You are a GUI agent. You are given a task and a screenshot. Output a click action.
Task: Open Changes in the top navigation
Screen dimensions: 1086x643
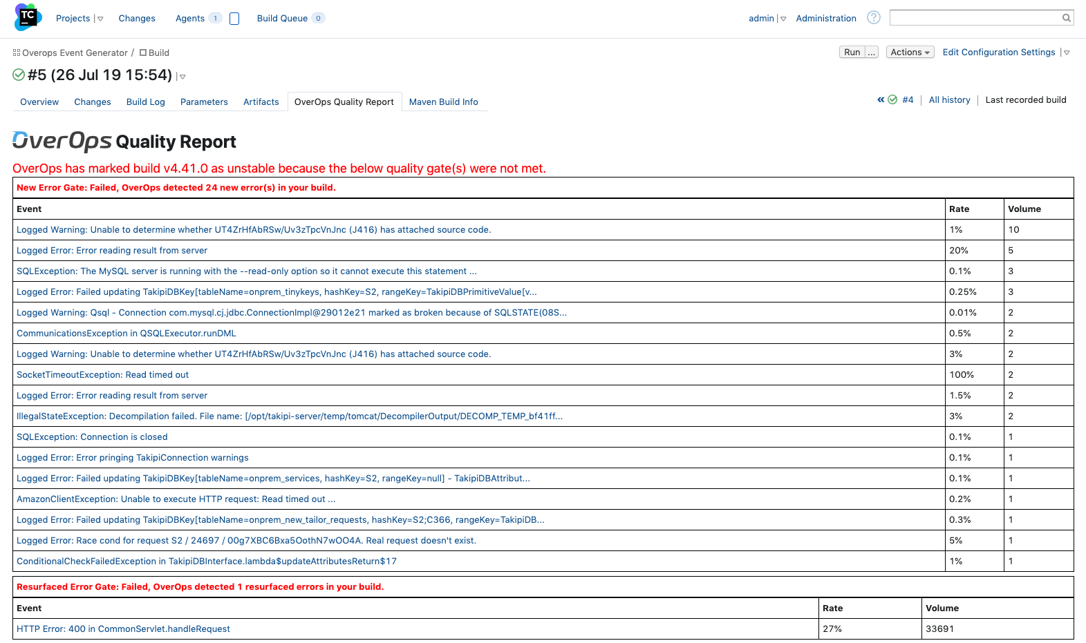(x=137, y=18)
